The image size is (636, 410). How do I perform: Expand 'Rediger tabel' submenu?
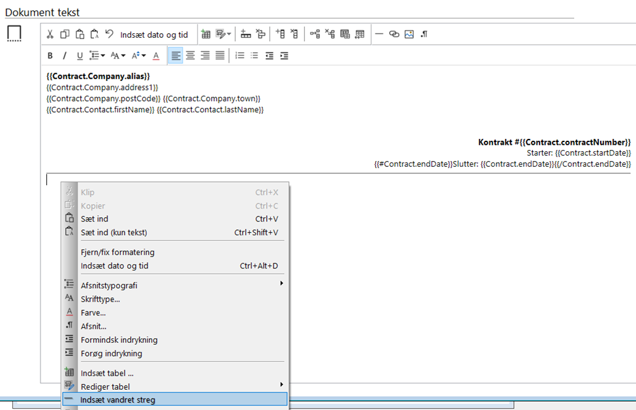coord(175,387)
